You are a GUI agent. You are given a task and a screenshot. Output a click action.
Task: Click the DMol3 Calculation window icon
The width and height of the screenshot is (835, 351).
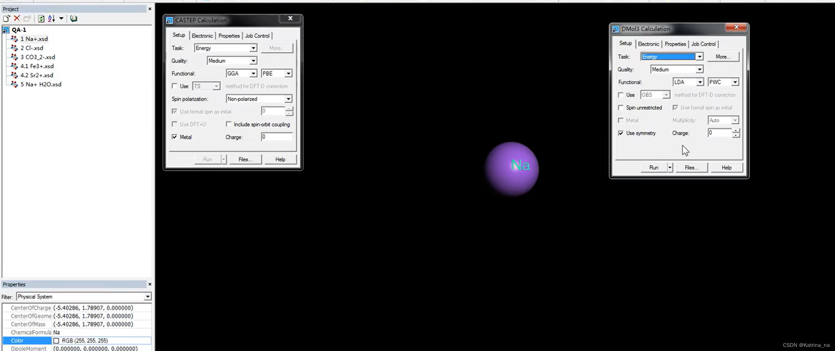point(615,29)
